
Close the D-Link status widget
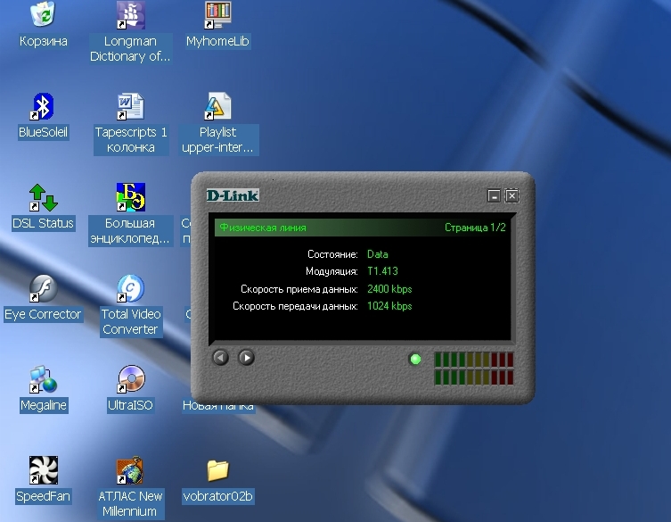coord(511,195)
